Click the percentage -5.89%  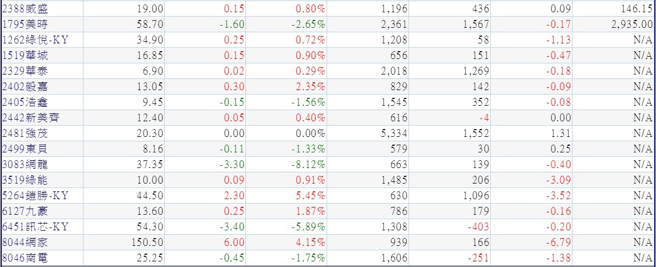309,228
